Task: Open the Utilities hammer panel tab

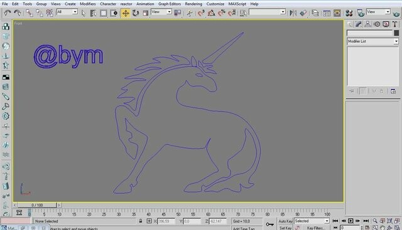Action: pyautogui.click(x=394, y=24)
